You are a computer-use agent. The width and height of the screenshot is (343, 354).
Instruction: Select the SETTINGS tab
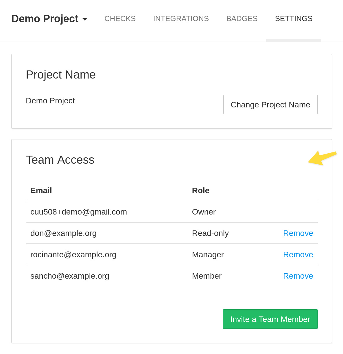point(294,18)
